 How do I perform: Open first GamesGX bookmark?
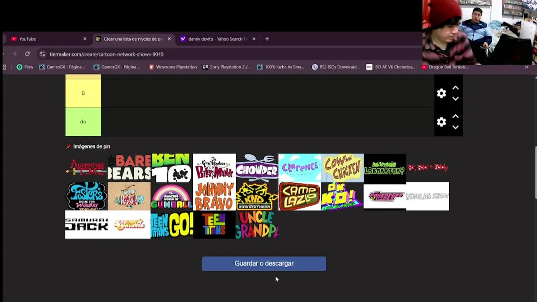[62, 67]
